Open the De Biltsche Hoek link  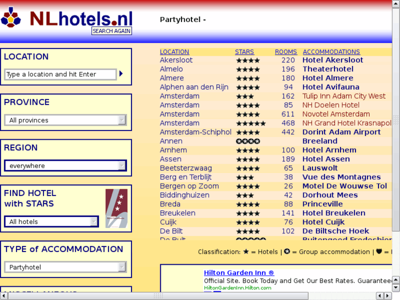pos(336,231)
